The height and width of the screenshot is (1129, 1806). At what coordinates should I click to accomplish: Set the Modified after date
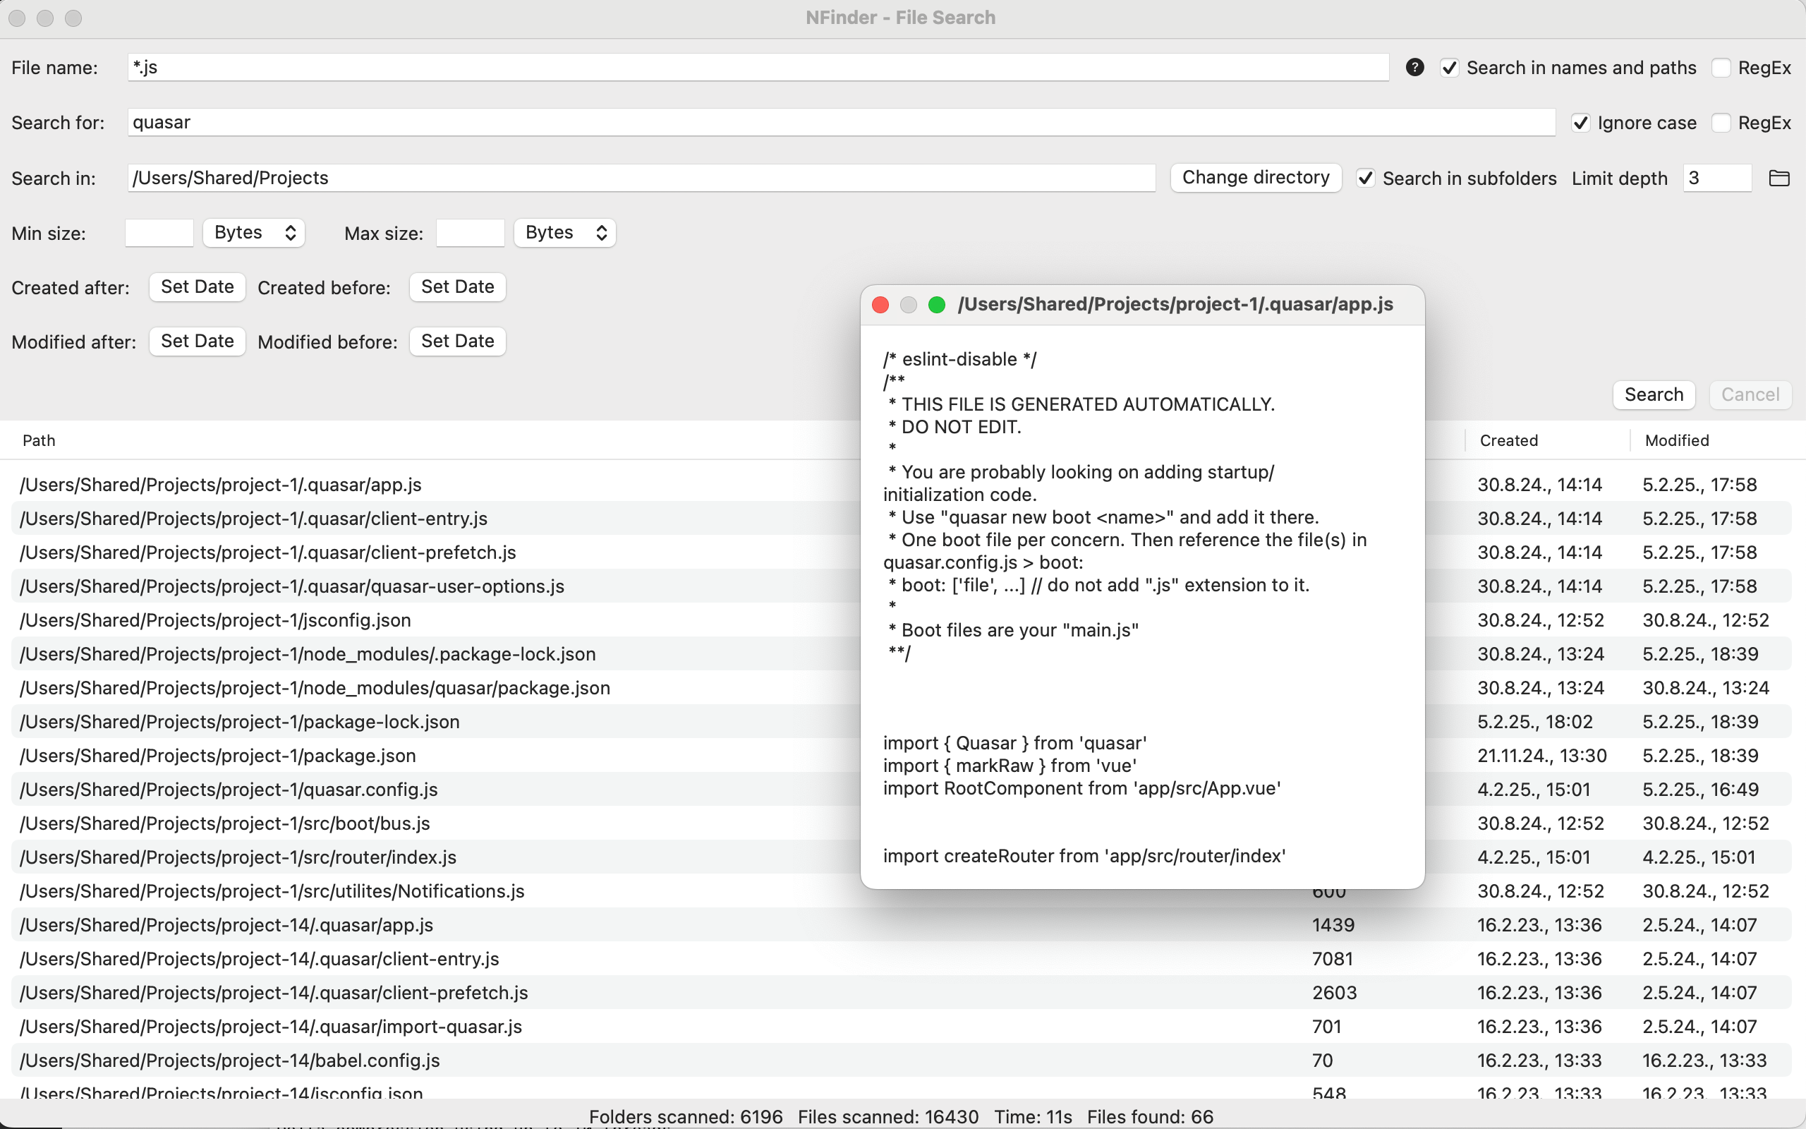point(198,342)
